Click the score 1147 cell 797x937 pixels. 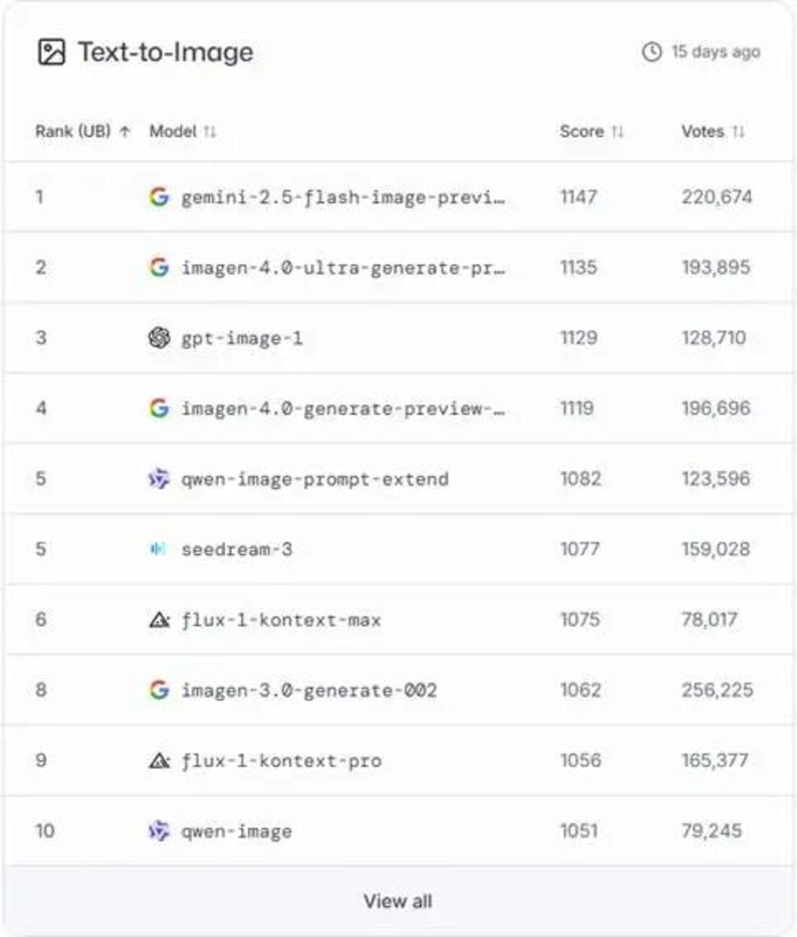578,197
